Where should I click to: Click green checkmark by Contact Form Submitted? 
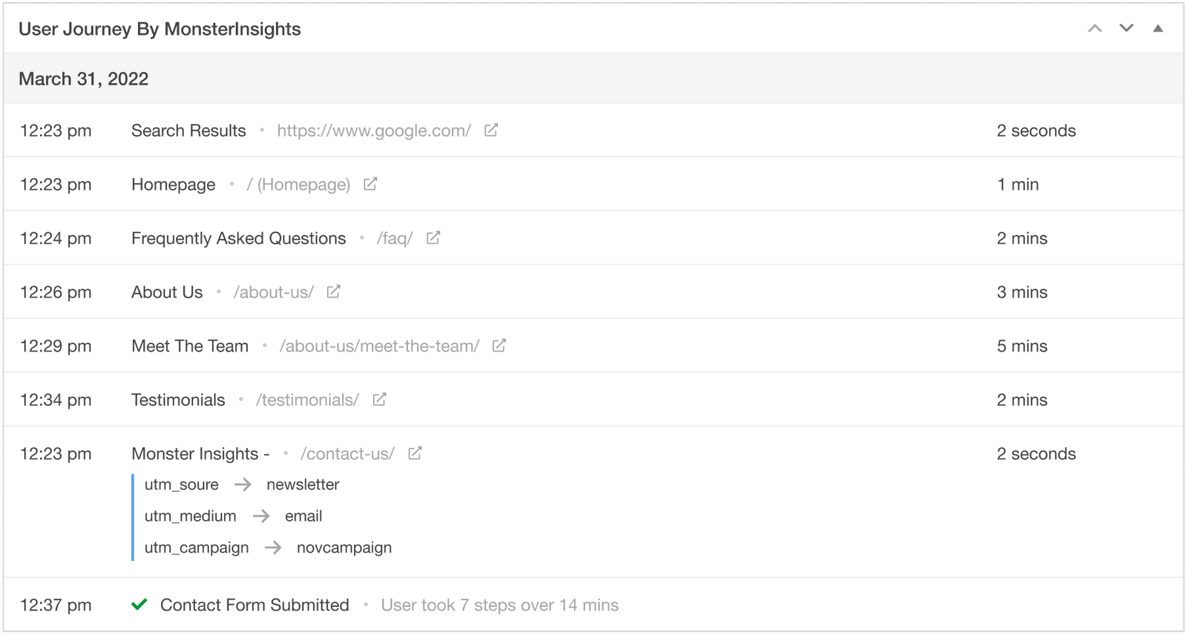click(x=139, y=605)
